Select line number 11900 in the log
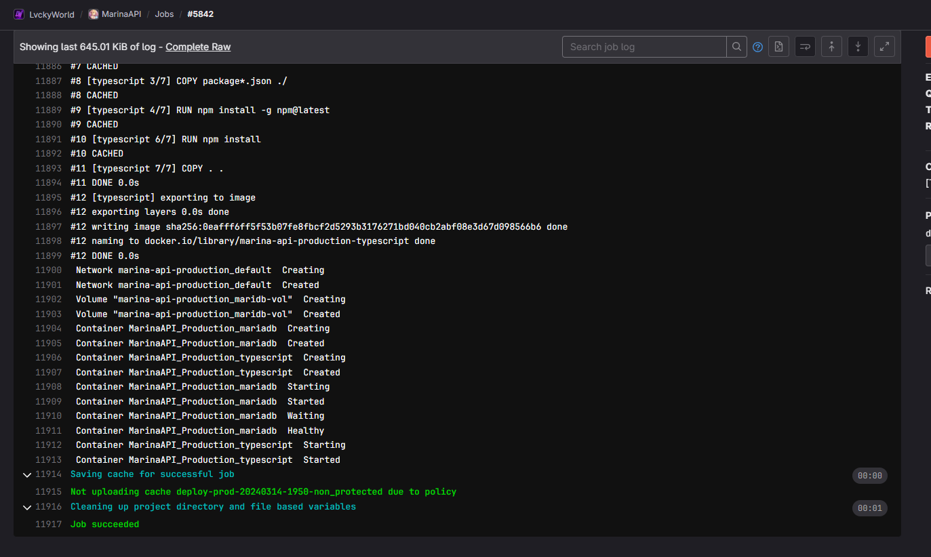931x557 pixels. coord(48,270)
